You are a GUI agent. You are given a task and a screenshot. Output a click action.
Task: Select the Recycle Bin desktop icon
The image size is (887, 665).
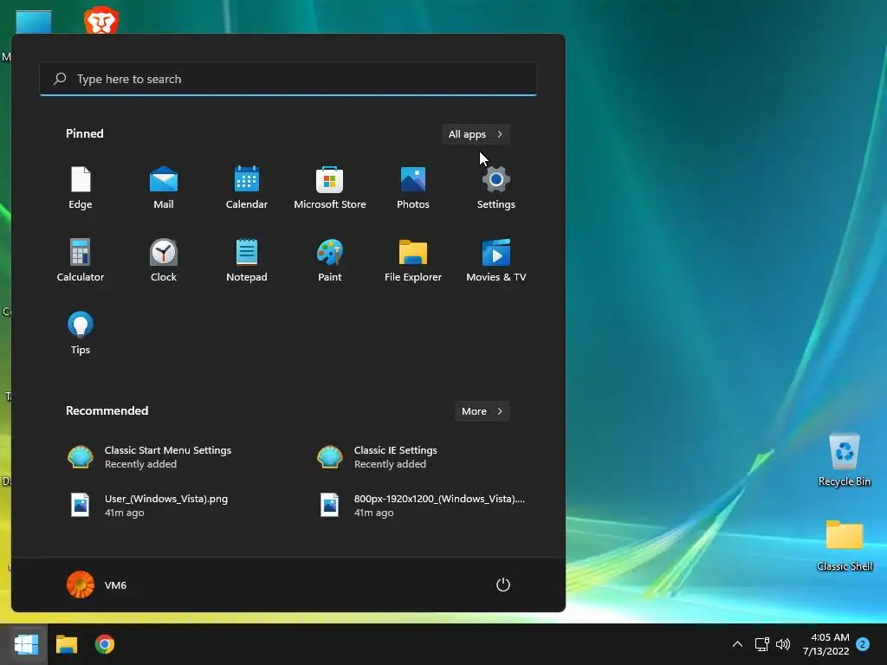[x=844, y=460]
